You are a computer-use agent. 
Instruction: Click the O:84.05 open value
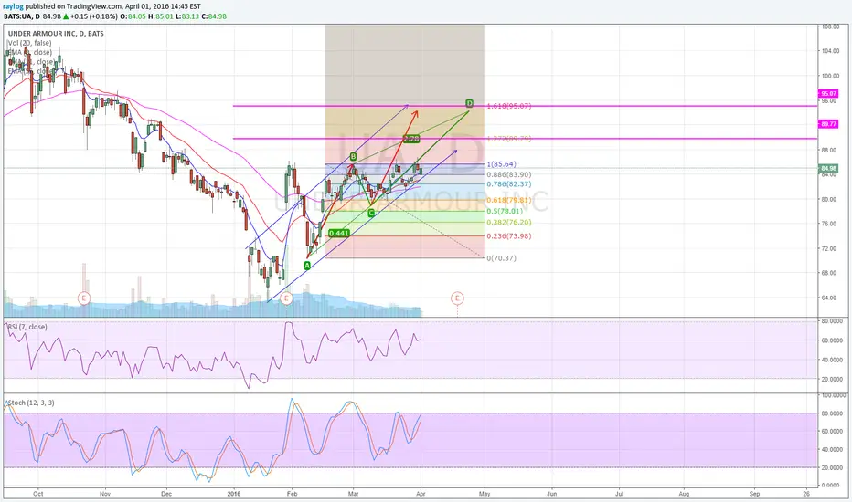pyautogui.click(x=132, y=16)
